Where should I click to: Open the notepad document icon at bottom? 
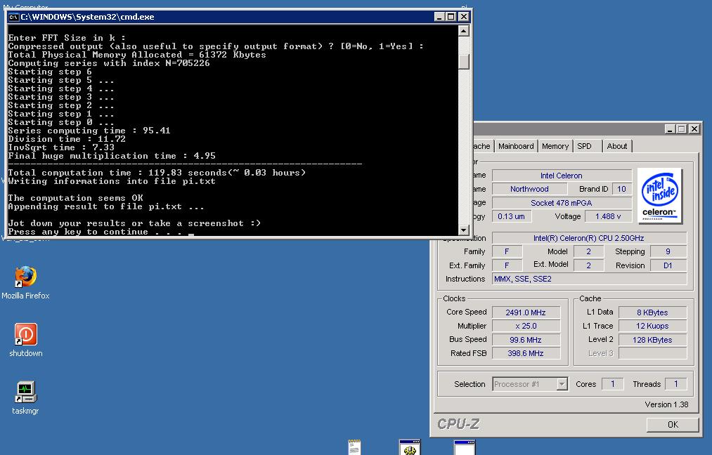tap(355, 447)
